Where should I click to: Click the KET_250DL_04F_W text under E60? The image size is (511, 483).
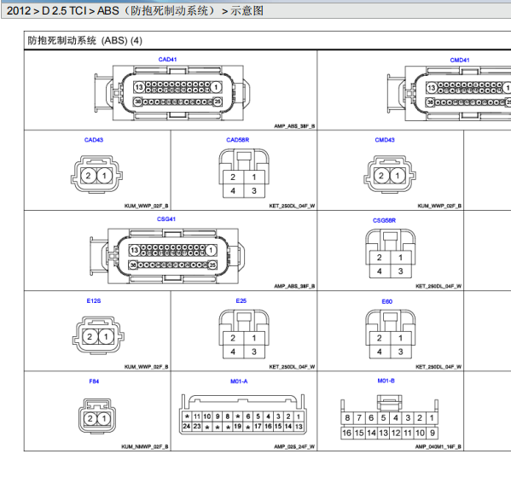(438, 367)
